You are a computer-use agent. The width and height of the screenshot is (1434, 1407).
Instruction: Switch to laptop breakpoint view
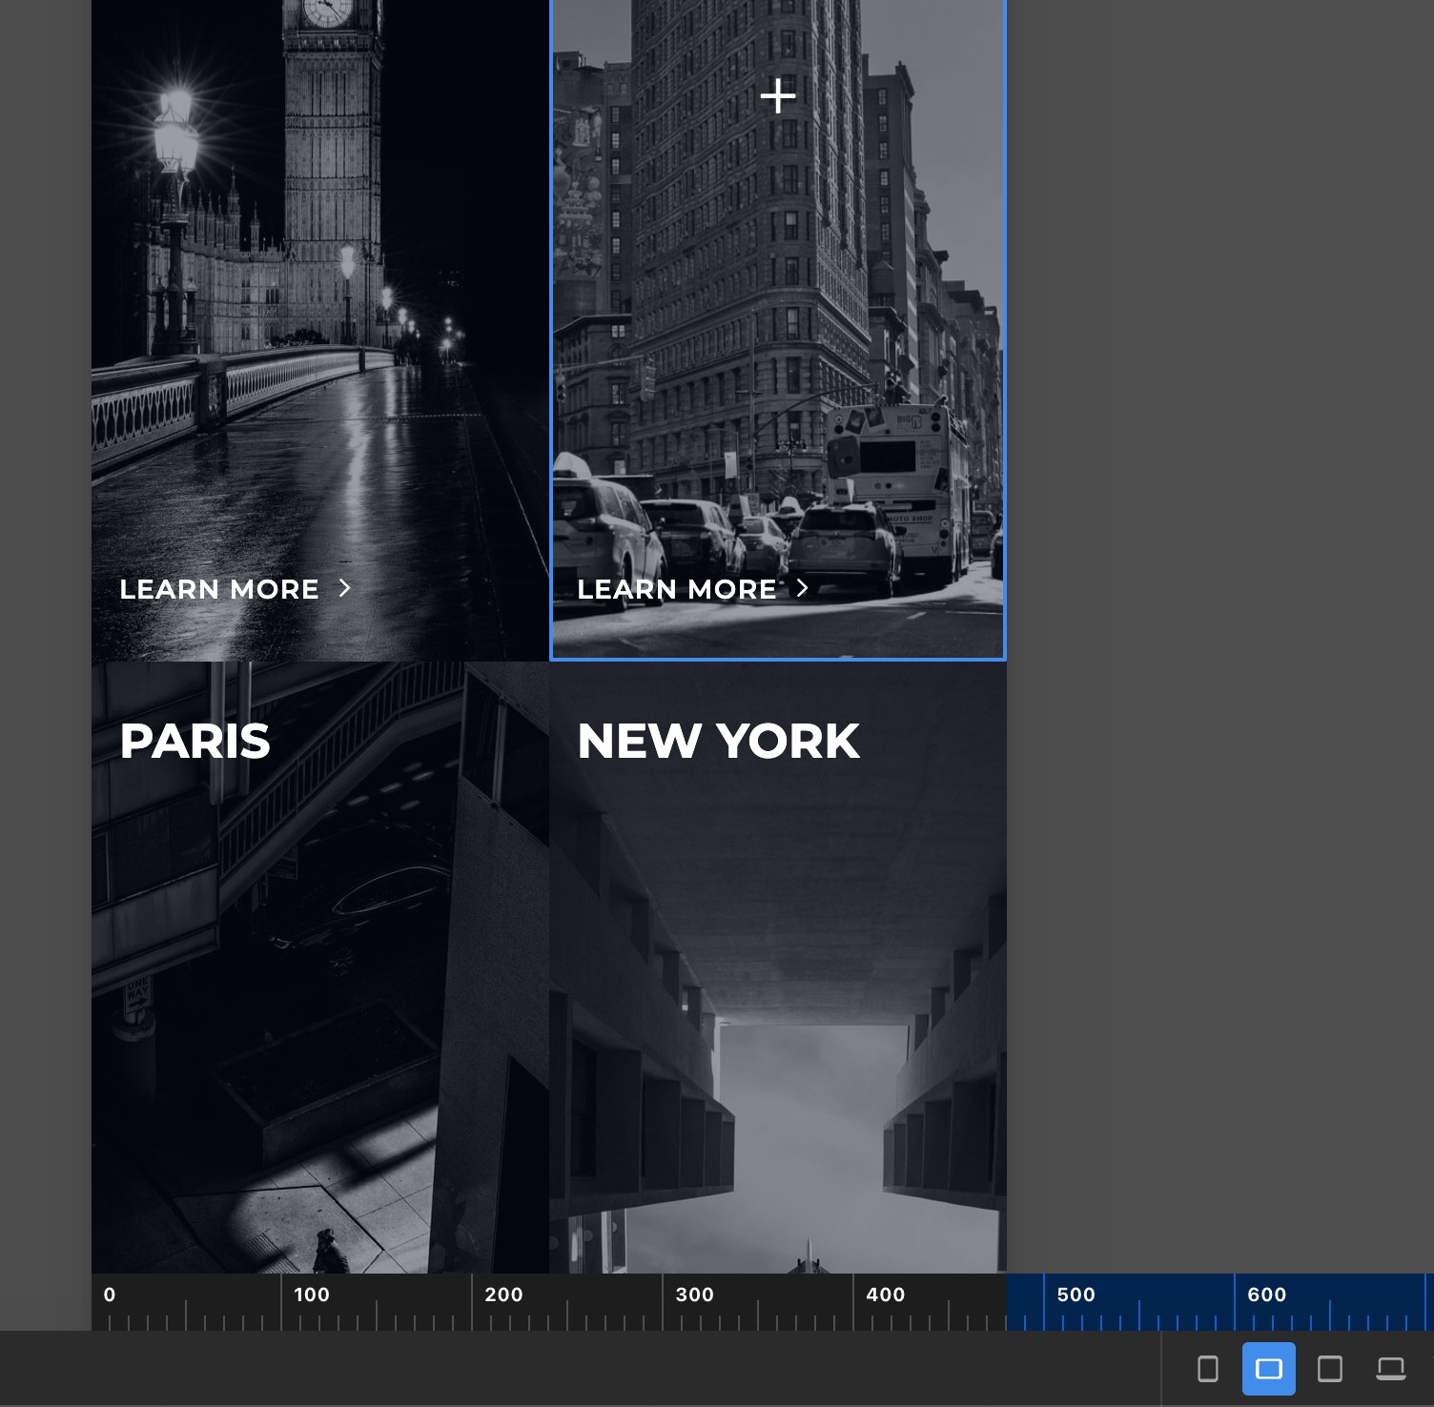click(x=1390, y=1369)
